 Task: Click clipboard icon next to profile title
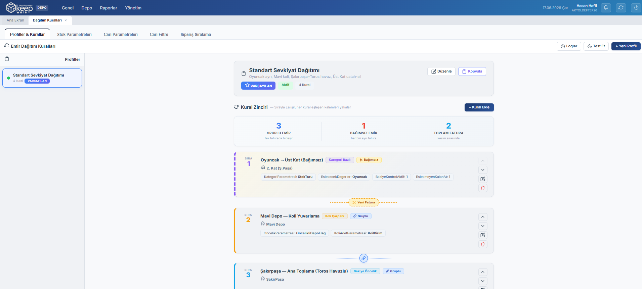244,73
